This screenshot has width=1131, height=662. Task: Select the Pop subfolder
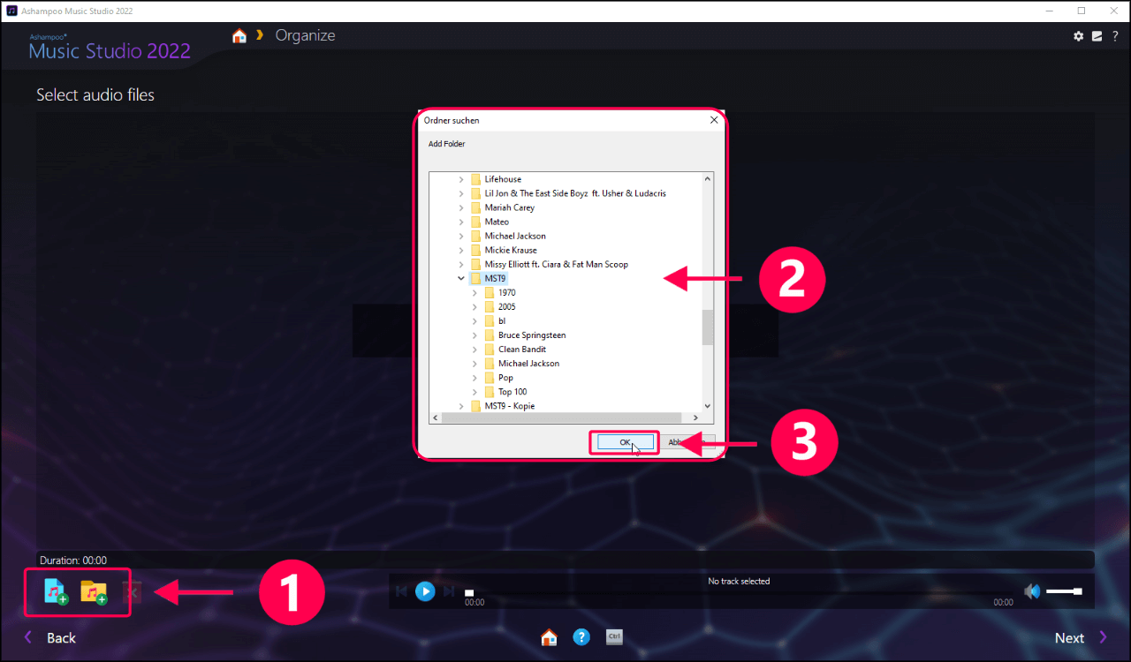point(505,377)
